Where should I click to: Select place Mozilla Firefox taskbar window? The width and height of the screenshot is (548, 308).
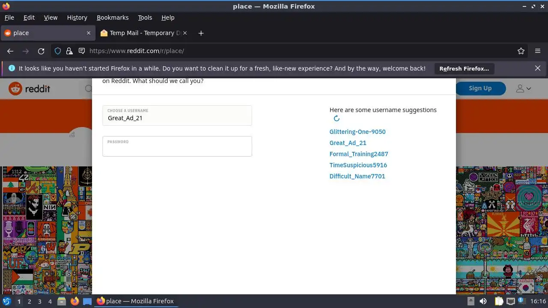point(135,301)
